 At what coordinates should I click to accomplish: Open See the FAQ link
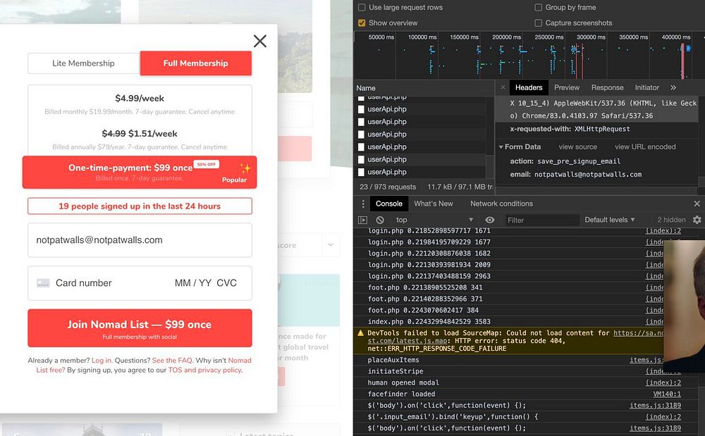coord(172,360)
